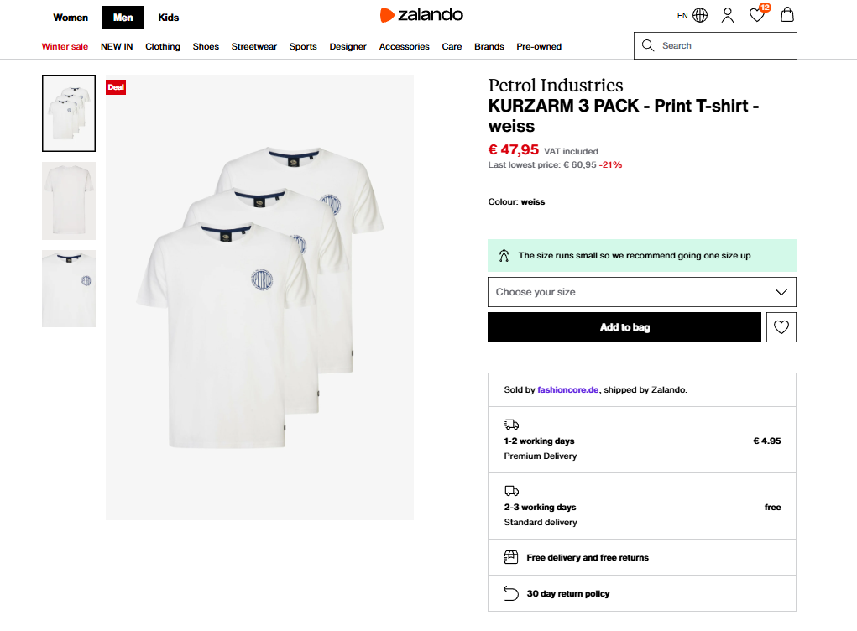
Task: Open wishlist heart icon in header
Action: coord(757,15)
